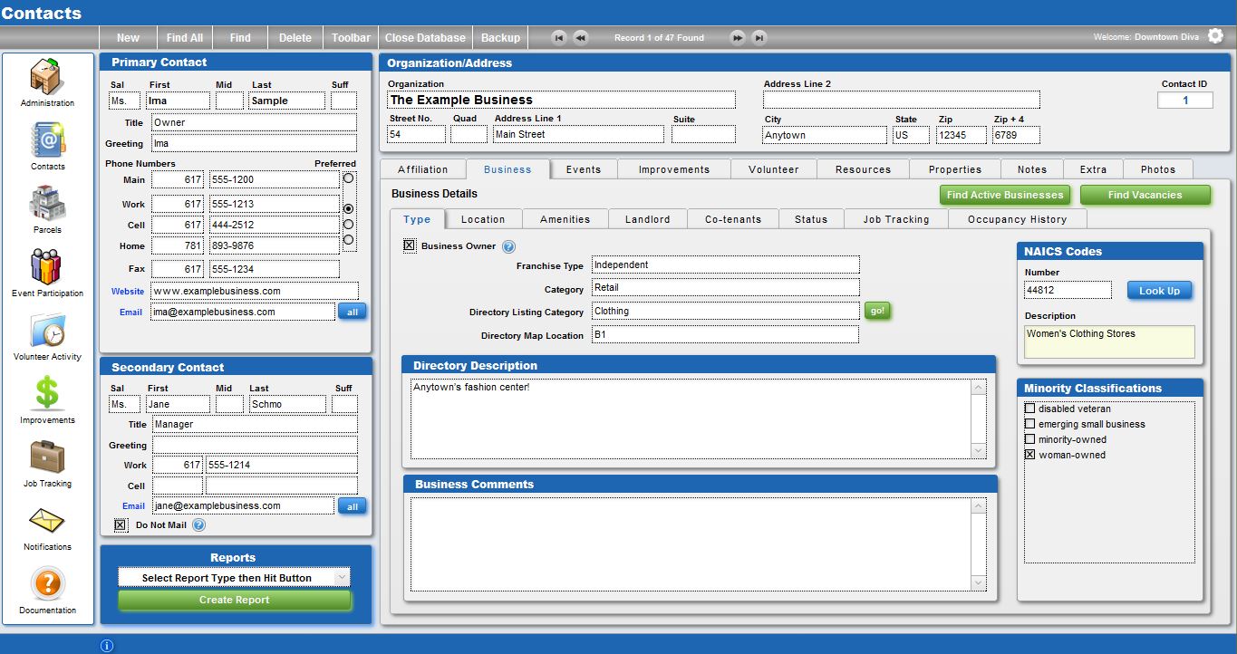This screenshot has width=1237, height=654.
Task: Toggle the Business Owner checkbox
Action: 409,245
